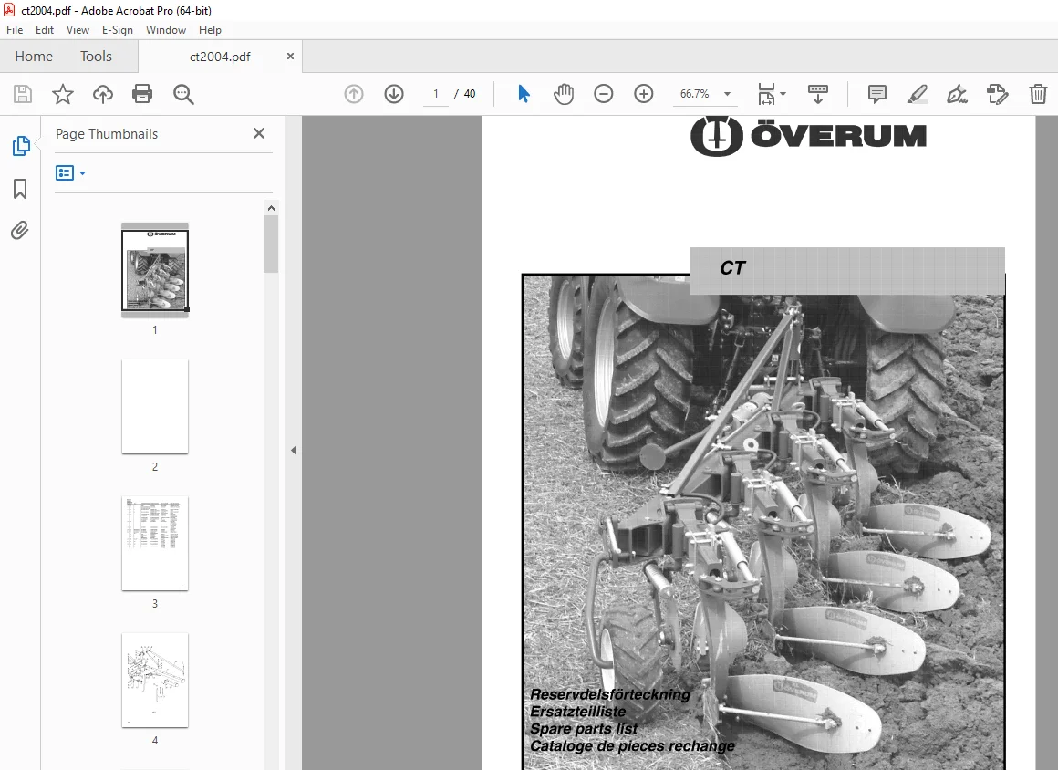Click 'Ersatzteilliste' text on page
1058x770 pixels.
577,712
